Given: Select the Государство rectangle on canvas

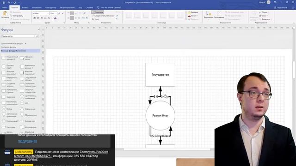Looking at the screenshot, I should pyautogui.click(x=160, y=75).
